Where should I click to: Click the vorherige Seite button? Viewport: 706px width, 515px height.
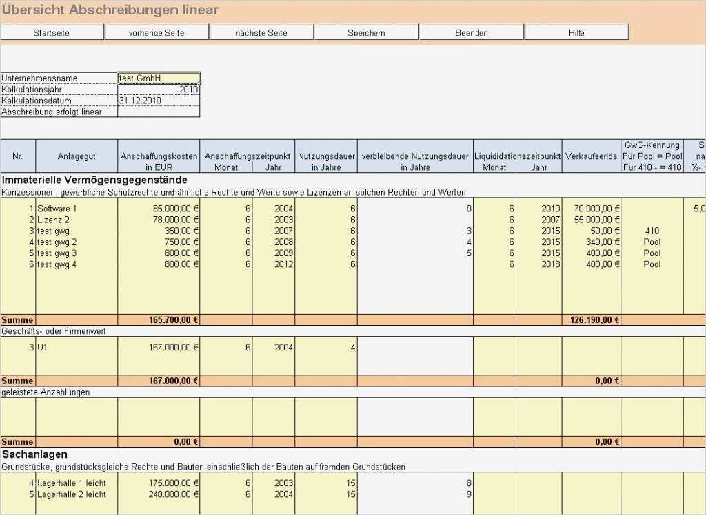tap(157, 31)
